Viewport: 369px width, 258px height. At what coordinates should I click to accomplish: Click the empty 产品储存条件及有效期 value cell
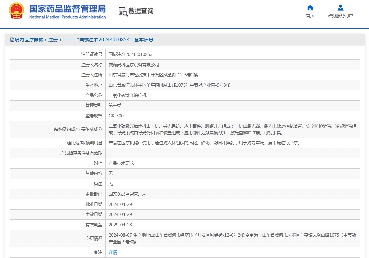[x=233, y=153]
